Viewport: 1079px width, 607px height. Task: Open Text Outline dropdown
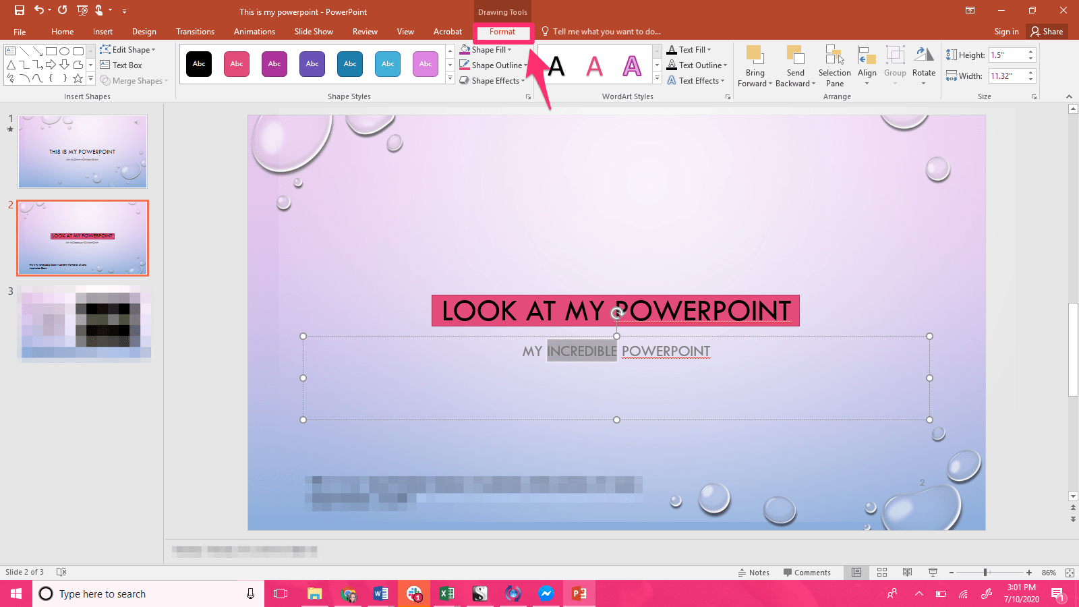[x=697, y=65]
